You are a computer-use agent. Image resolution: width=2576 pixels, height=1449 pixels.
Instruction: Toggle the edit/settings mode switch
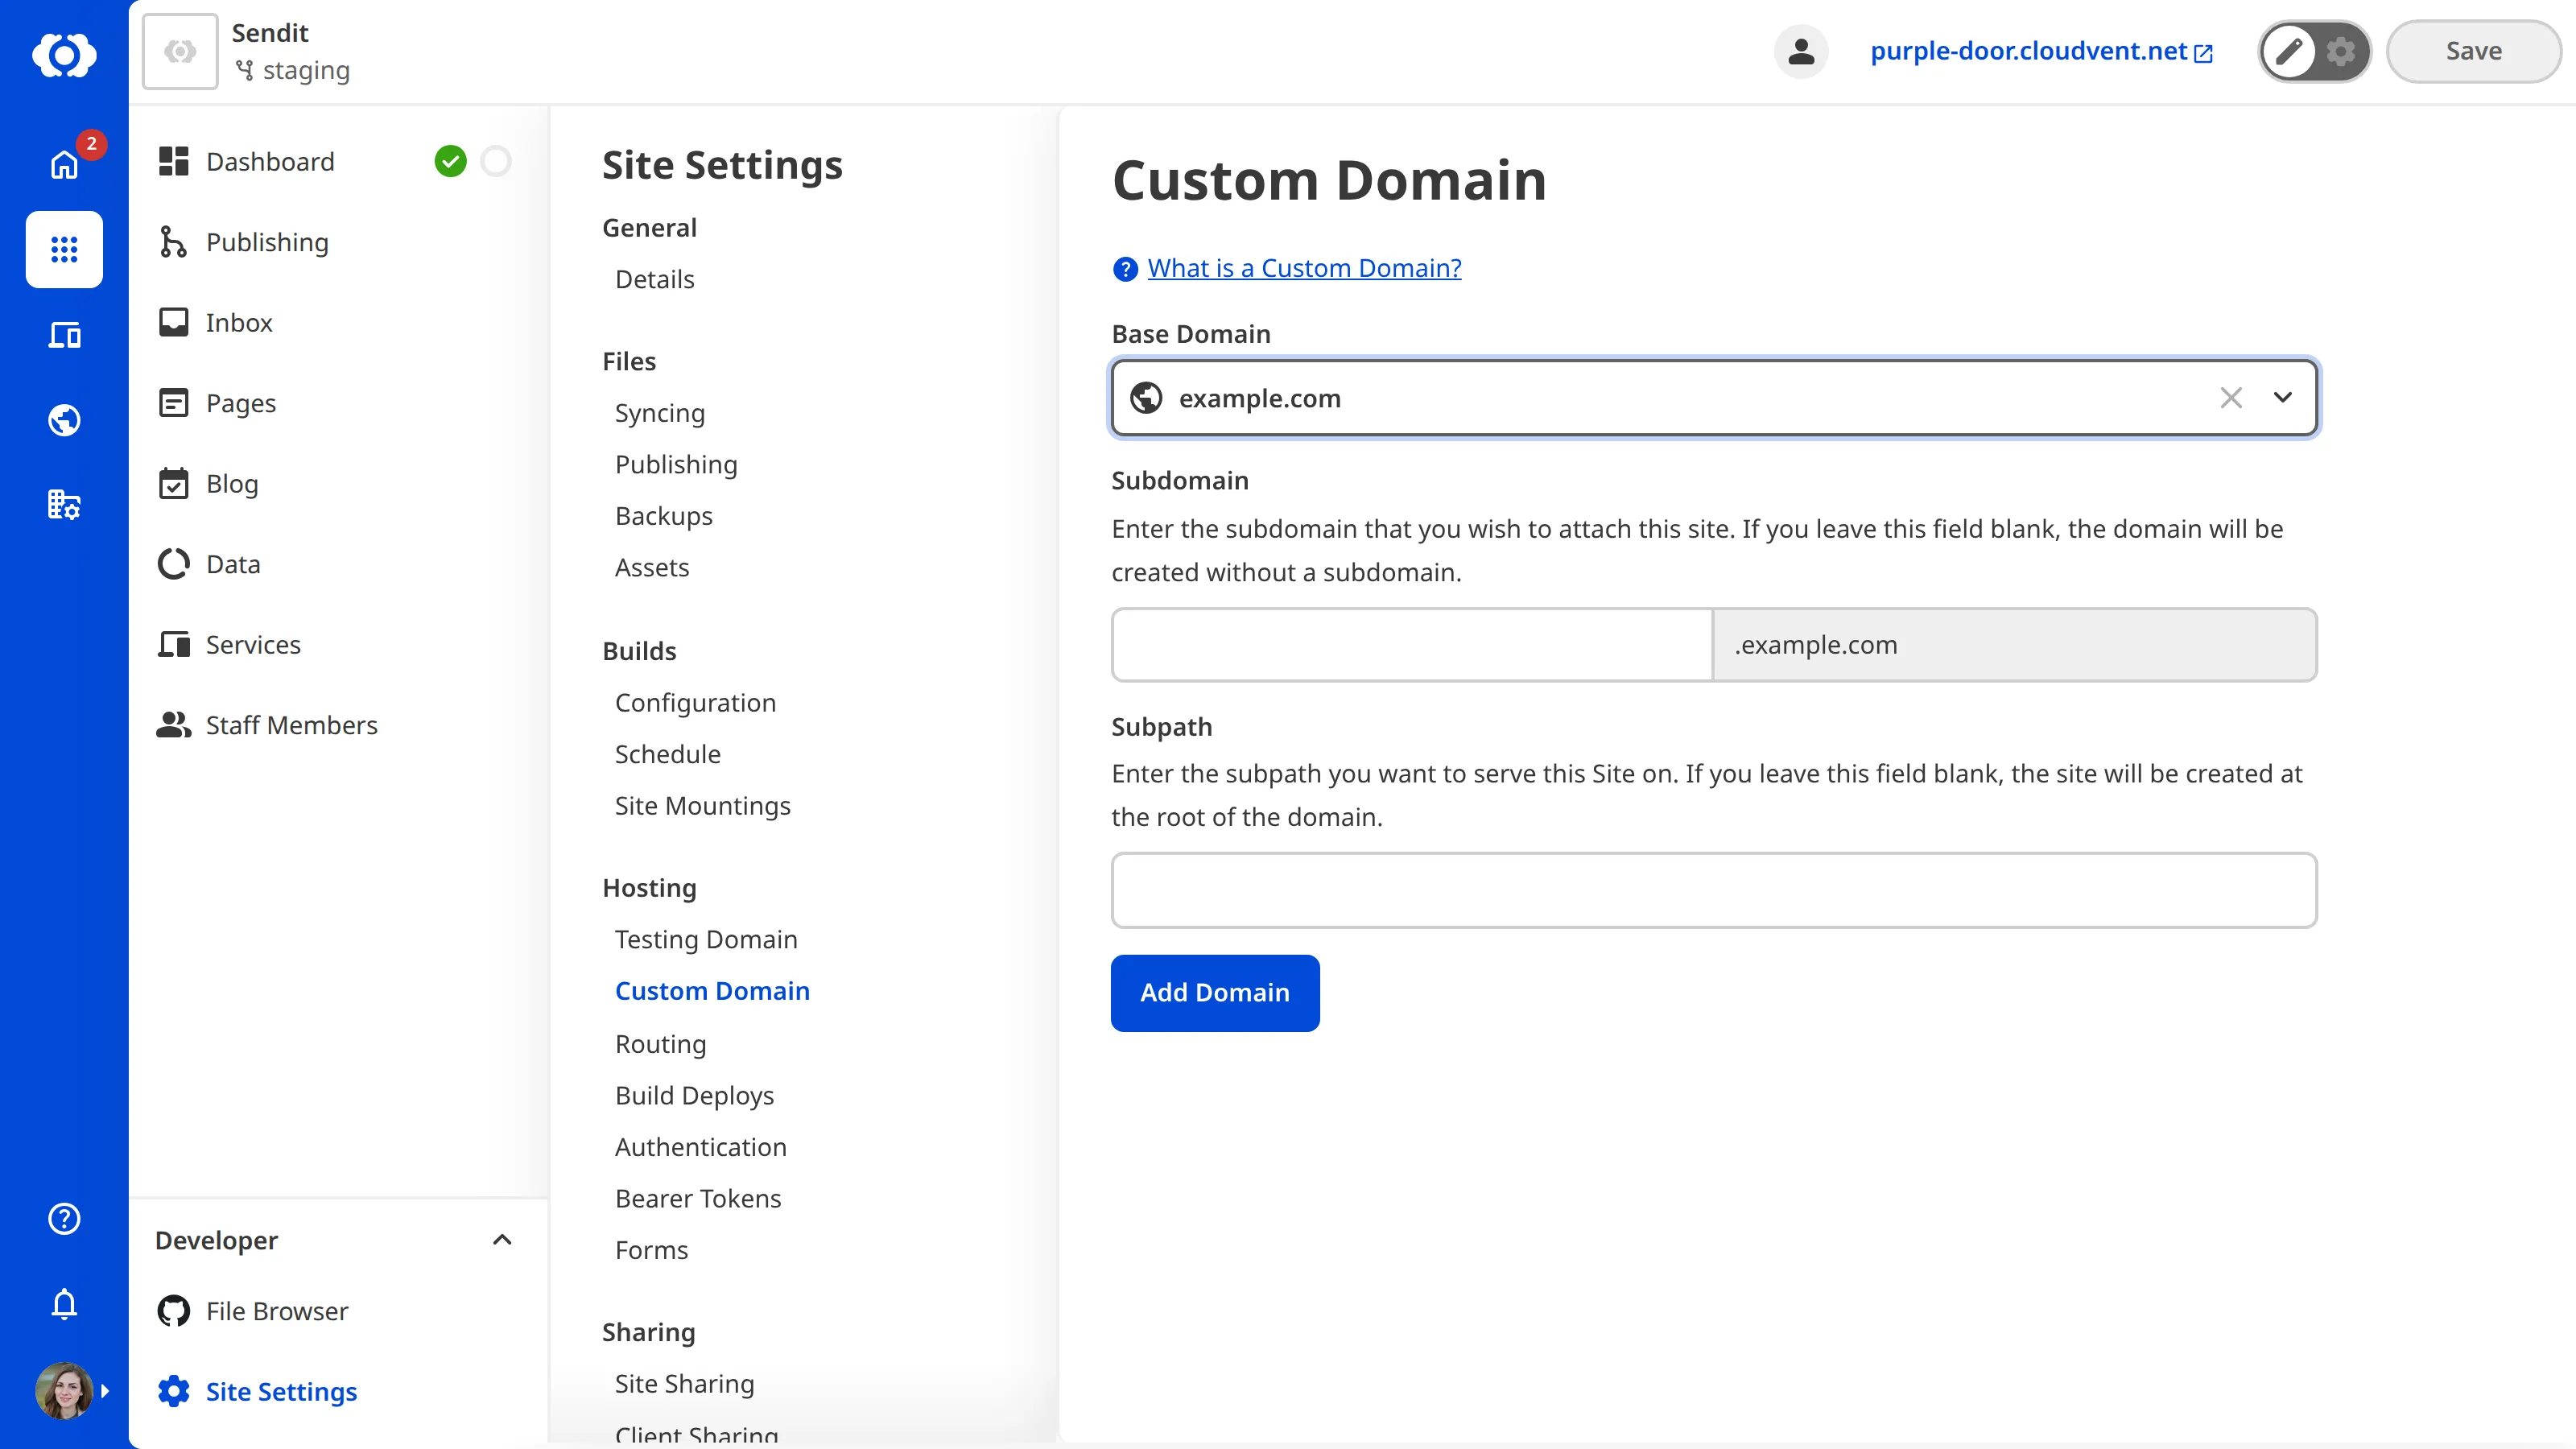2314,51
